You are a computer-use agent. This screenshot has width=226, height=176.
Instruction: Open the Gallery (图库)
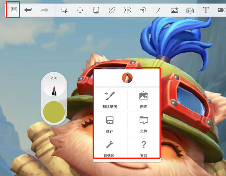click(144, 100)
